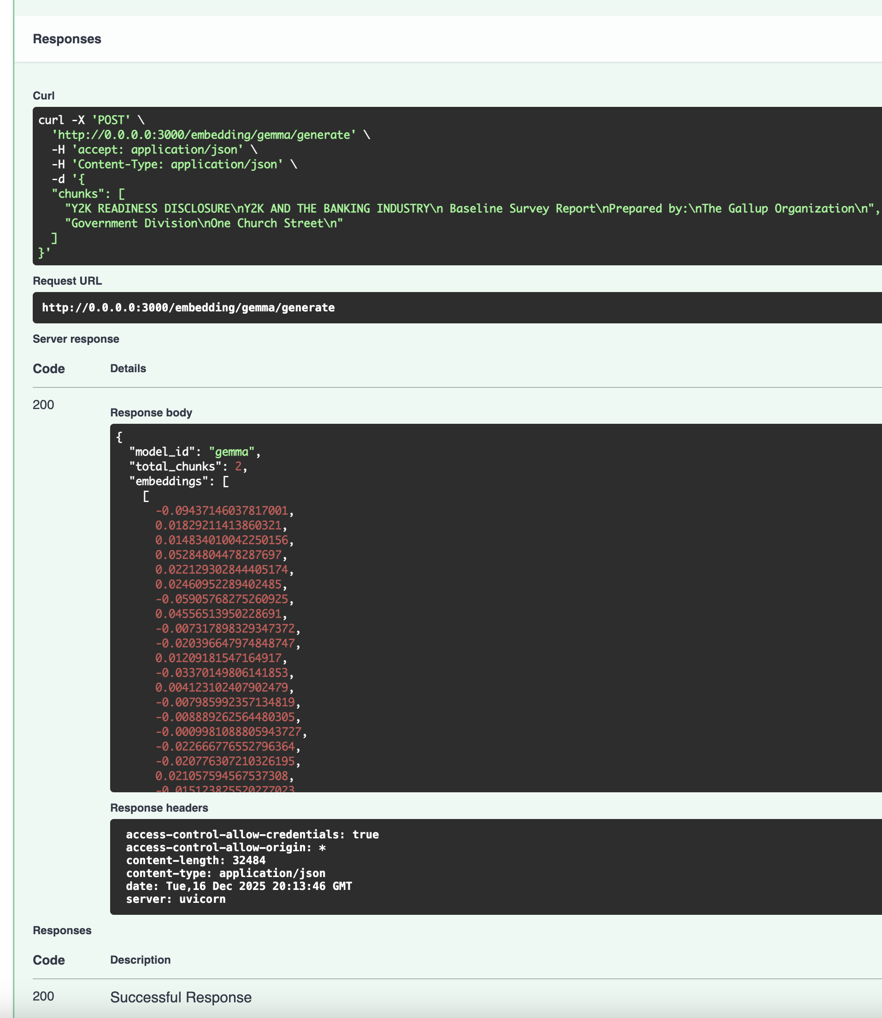Click the 'accept: application/json' header line
Viewport: 882px width, 1018px height.
157,150
